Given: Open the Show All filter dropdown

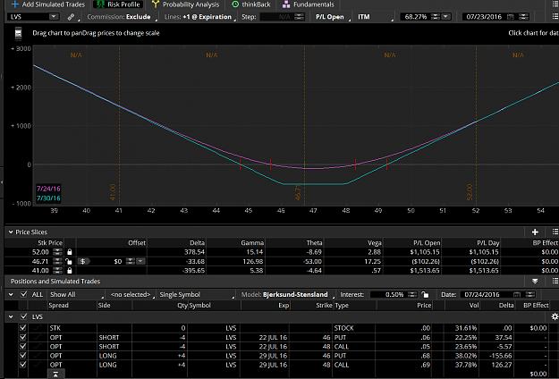Looking at the screenshot, I should click(76, 295).
